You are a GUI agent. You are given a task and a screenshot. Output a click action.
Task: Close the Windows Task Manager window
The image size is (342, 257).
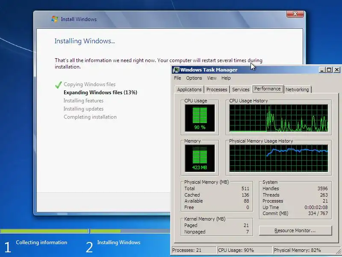337,70
